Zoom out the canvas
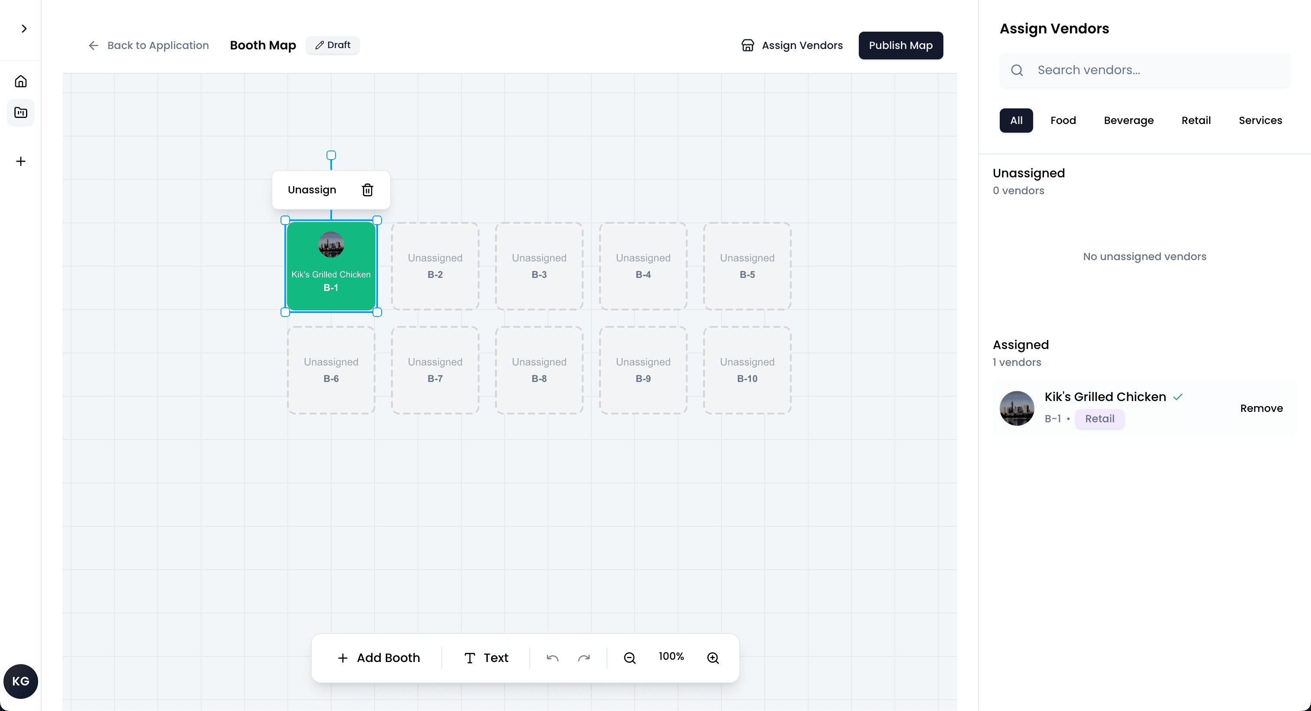The image size is (1311, 711). (630, 658)
